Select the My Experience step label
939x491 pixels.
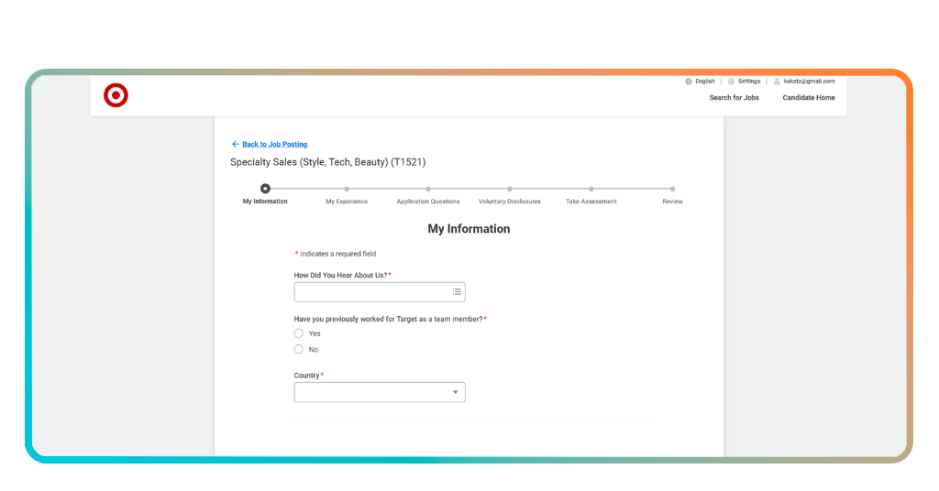(x=347, y=202)
